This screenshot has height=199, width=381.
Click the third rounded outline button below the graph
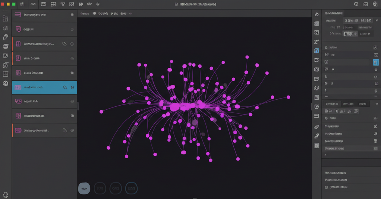(116, 188)
